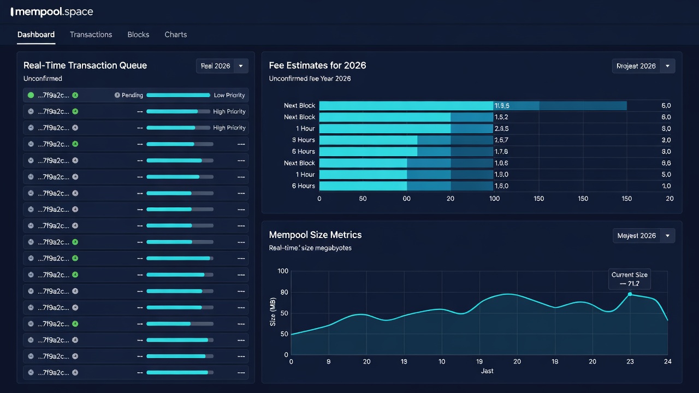Go to the Charts tab
699x393 pixels.
pyautogui.click(x=176, y=34)
